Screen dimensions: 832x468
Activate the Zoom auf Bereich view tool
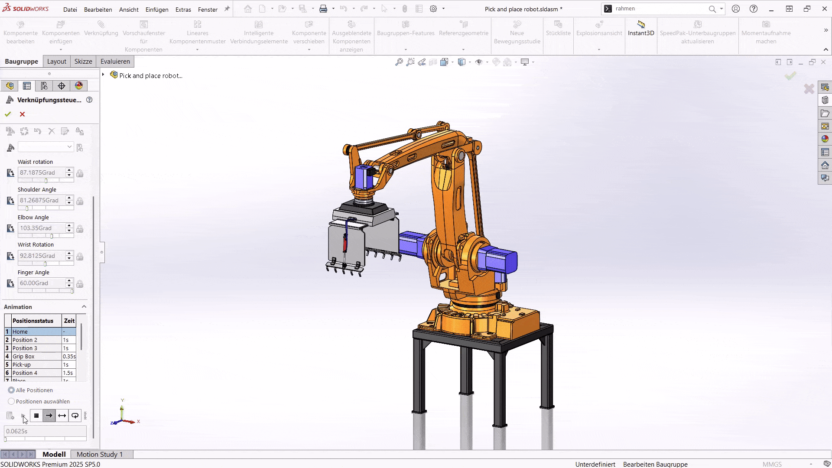[410, 62]
